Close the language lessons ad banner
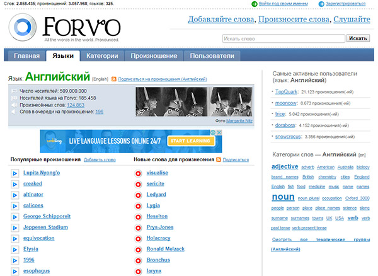The width and height of the screenshot is (378, 276). tap(219, 134)
